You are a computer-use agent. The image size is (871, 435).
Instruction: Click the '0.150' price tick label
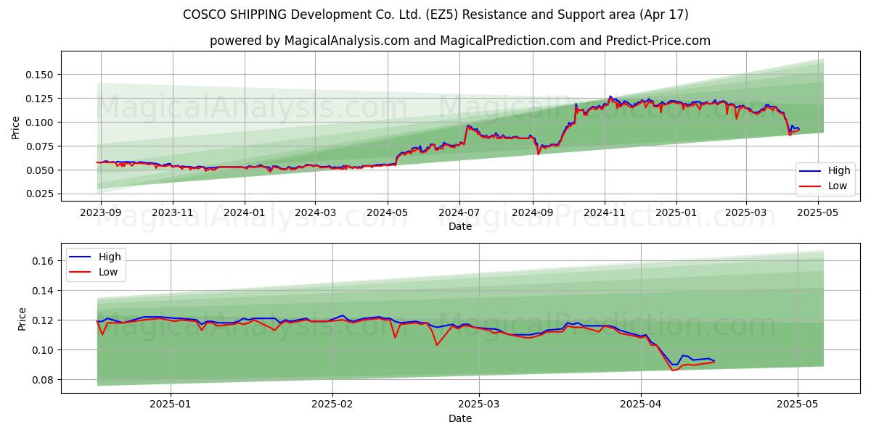coord(40,75)
